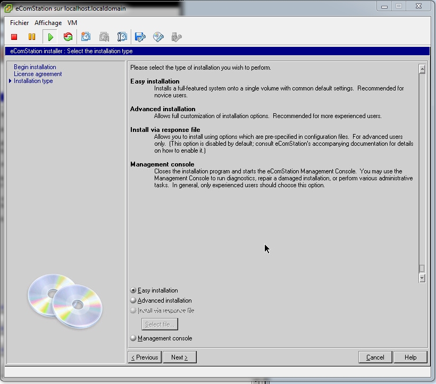The width and height of the screenshot is (436, 384).
Task: Open the snapshot manager icon
Action: point(122,37)
